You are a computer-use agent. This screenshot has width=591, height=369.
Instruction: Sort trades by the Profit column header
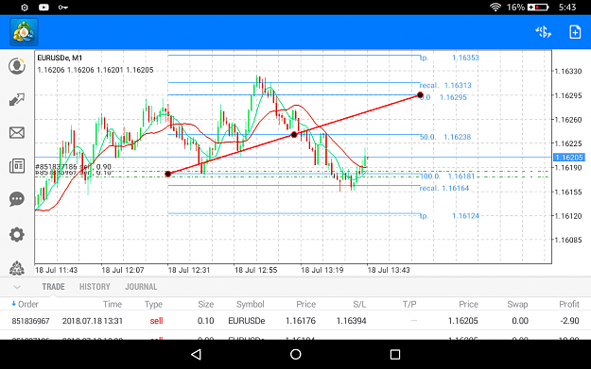point(569,304)
